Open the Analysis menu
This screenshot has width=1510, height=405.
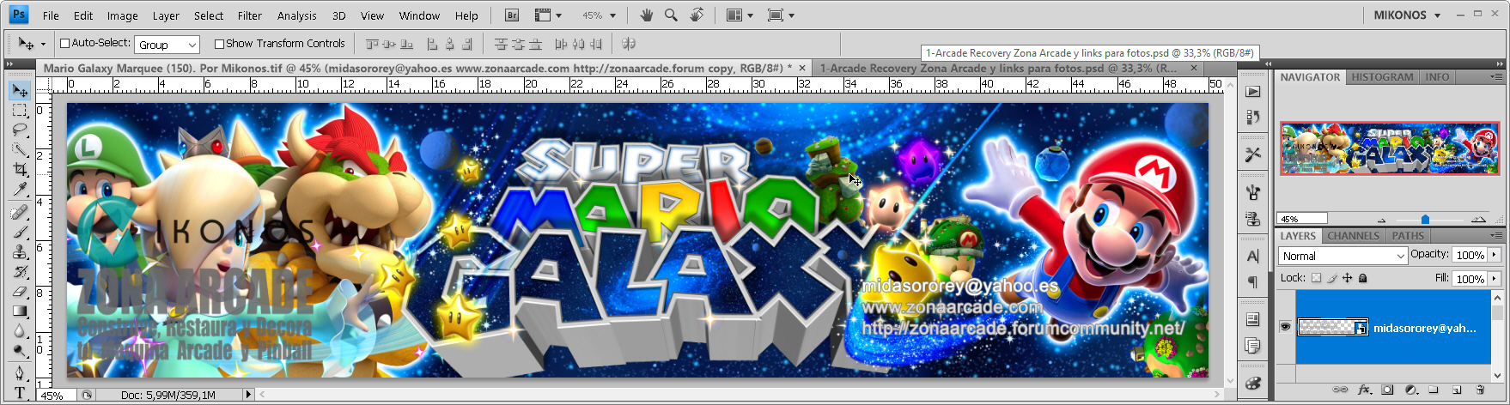click(297, 15)
